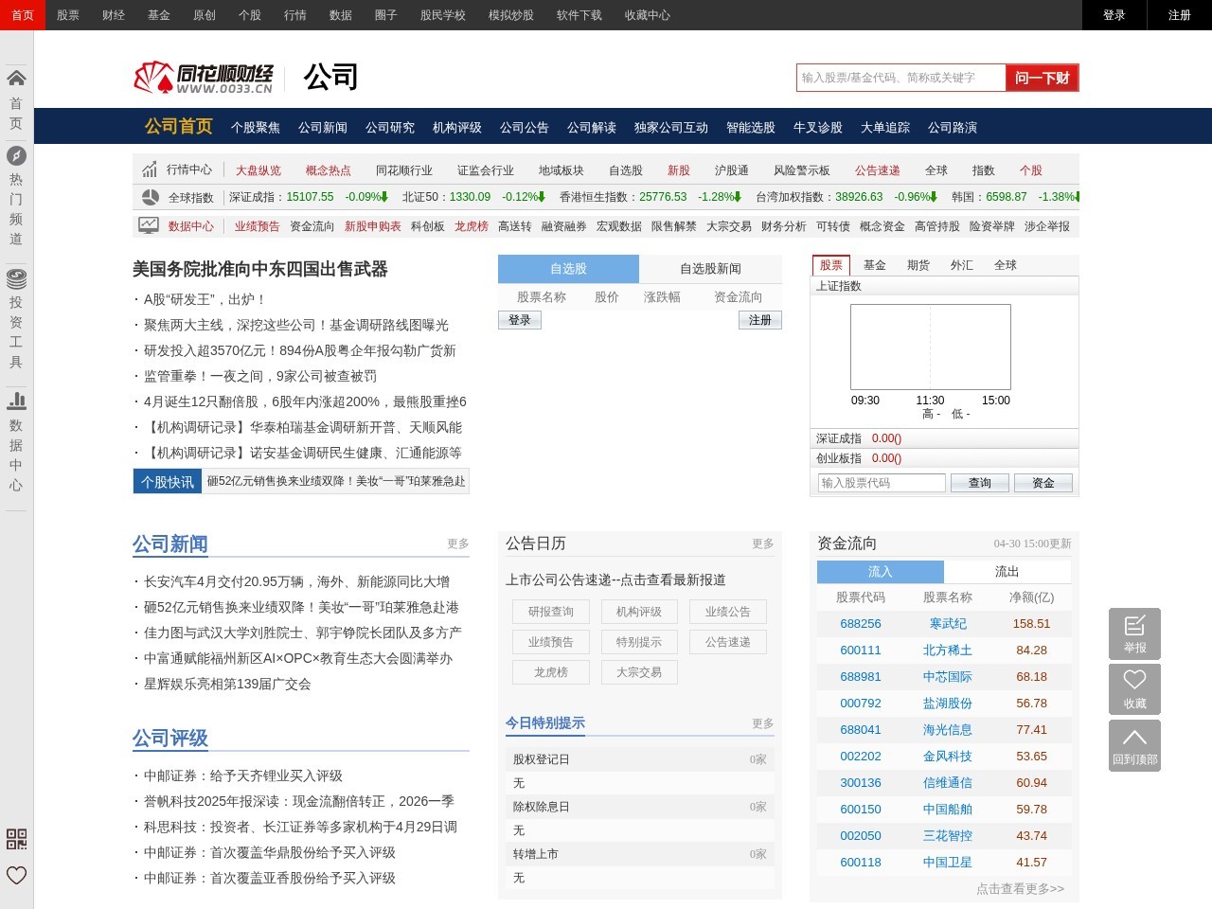Viewport: 1212px width, 909px height.
Task: Open the 长安汽车4月交付 news link
Action: 296,581
